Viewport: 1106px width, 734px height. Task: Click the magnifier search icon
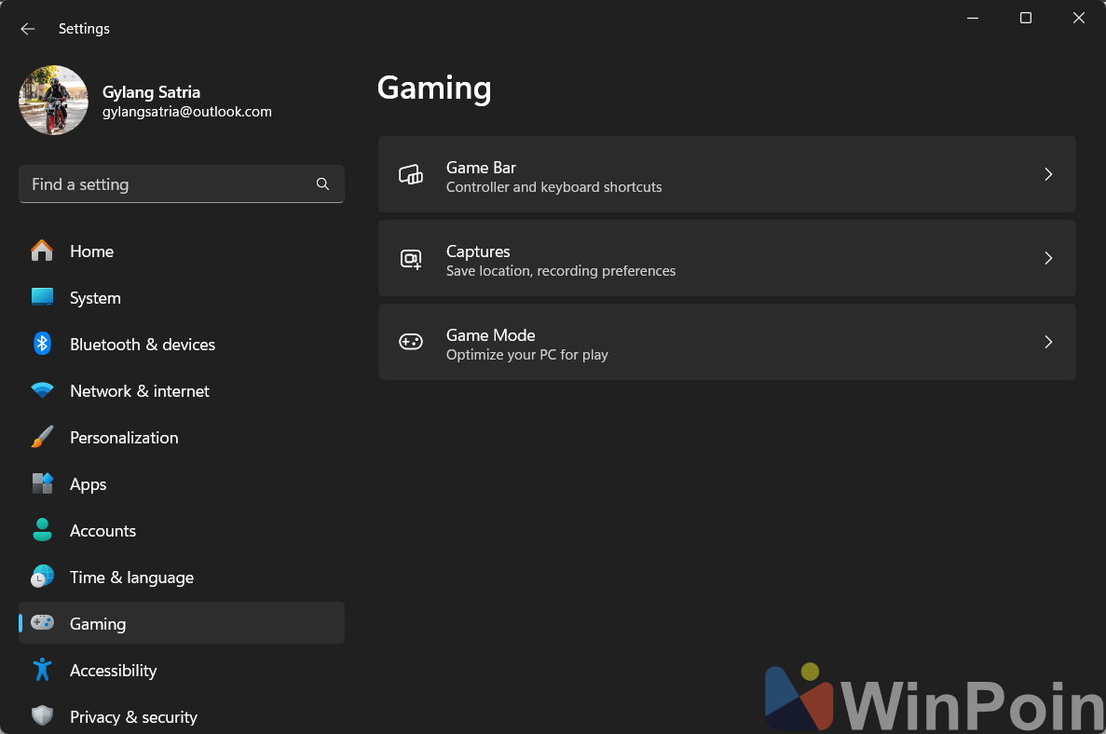322,184
